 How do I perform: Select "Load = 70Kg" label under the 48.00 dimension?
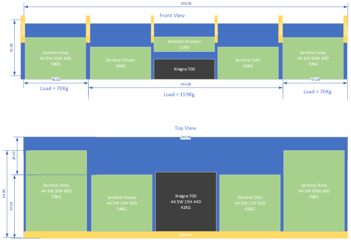(x=54, y=88)
